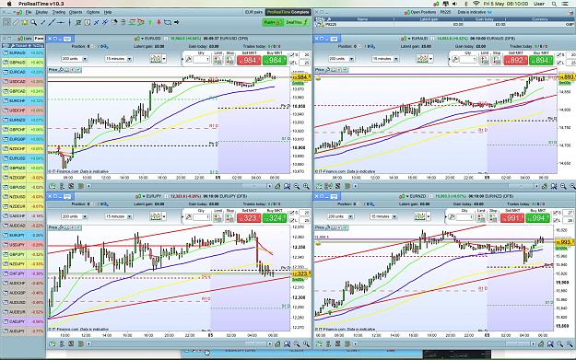Click the Limit order icon in EURUSD chart

pos(217,60)
